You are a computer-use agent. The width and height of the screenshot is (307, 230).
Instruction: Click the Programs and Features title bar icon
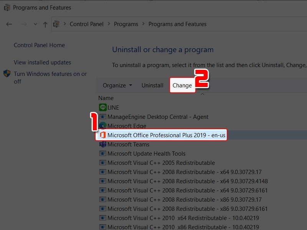click(x=7, y=8)
